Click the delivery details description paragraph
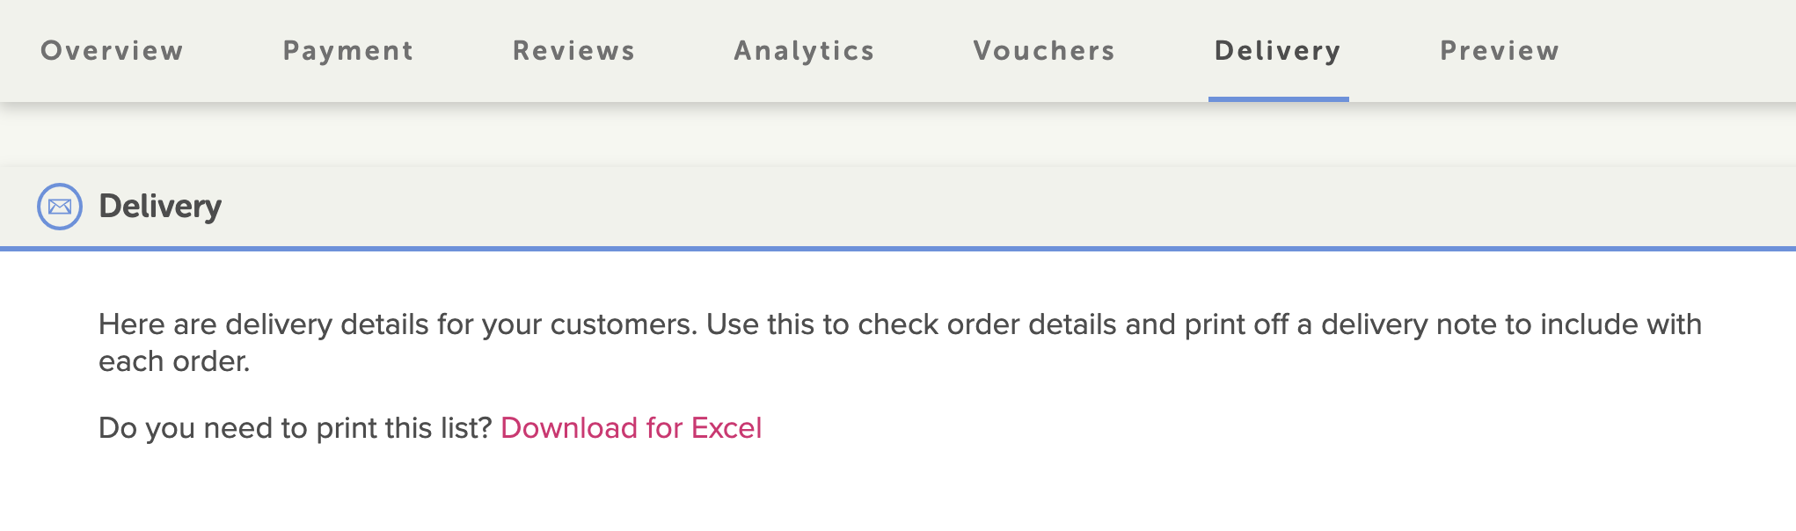 click(900, 343)
